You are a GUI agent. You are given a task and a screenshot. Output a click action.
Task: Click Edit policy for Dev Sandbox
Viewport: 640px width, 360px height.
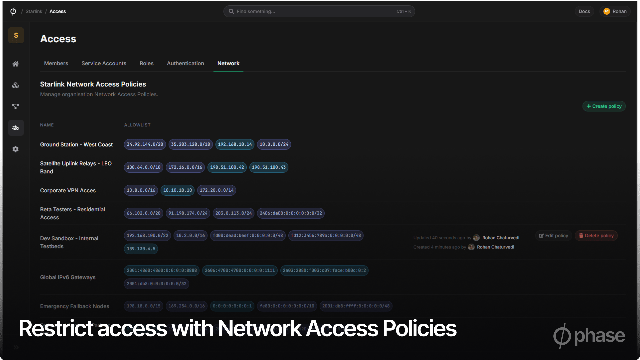(x=554, y=236)
